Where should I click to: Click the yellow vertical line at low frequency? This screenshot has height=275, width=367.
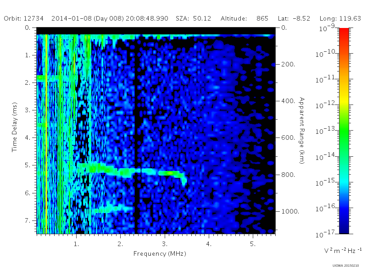click(46, 134)
